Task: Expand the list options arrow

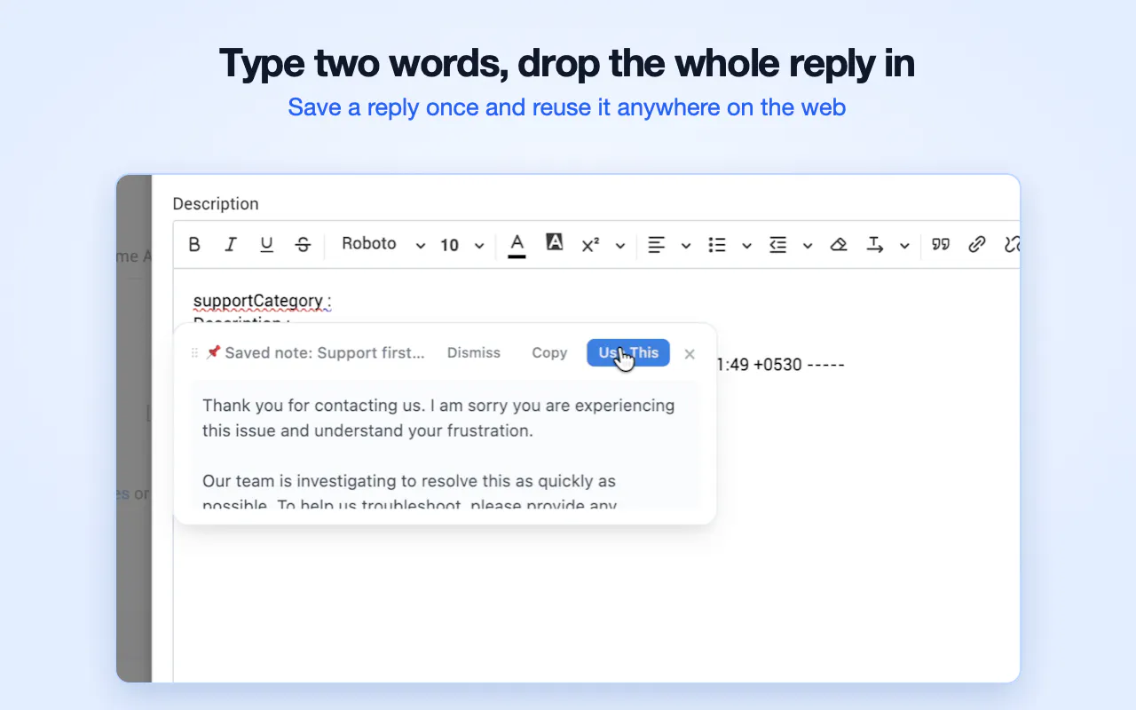Action: pyautogui.click(x=746, y=246)
